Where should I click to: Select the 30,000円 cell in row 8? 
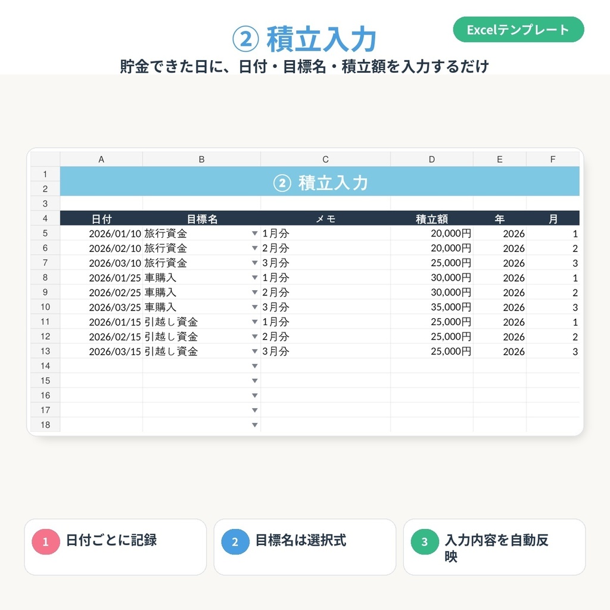[x=432, y=278]
